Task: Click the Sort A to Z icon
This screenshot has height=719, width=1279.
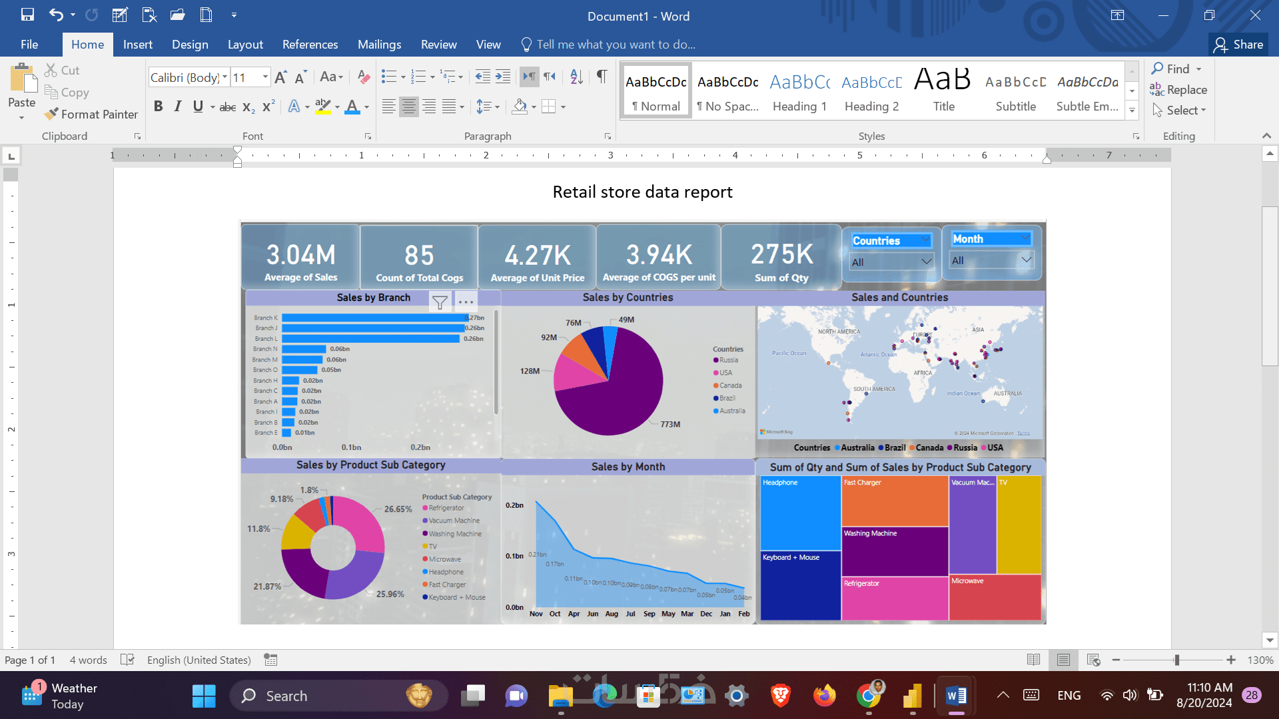Action: pyautogui.click(x=576, y=77)
